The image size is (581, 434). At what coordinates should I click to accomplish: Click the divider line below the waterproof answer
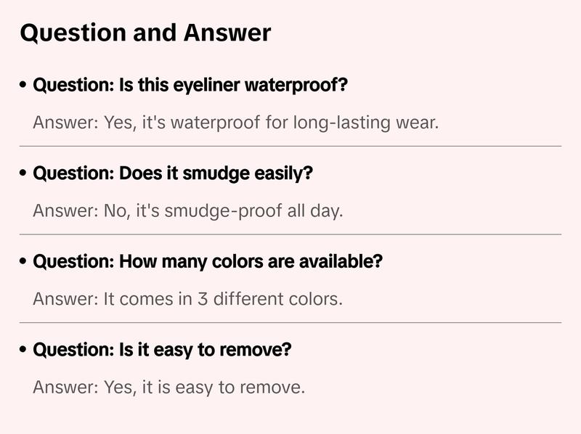pyautogui.click(x=290, y=146)
